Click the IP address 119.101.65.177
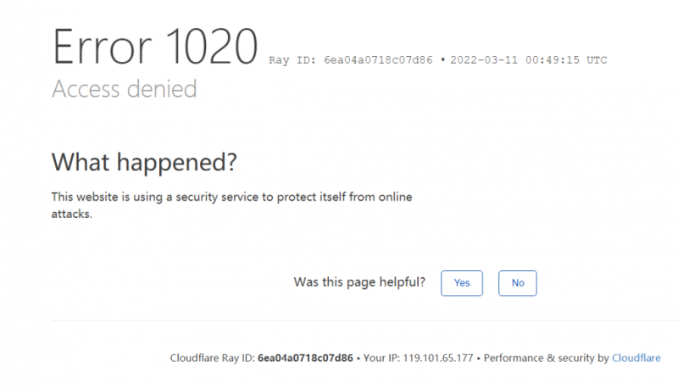The width and height of the screenshot is (678, 389). 439,358
